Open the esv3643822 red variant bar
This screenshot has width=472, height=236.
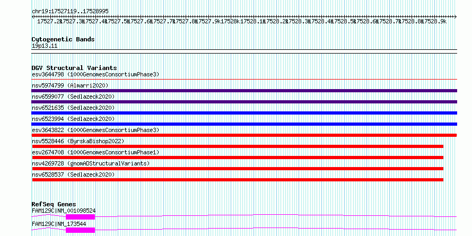244,135
